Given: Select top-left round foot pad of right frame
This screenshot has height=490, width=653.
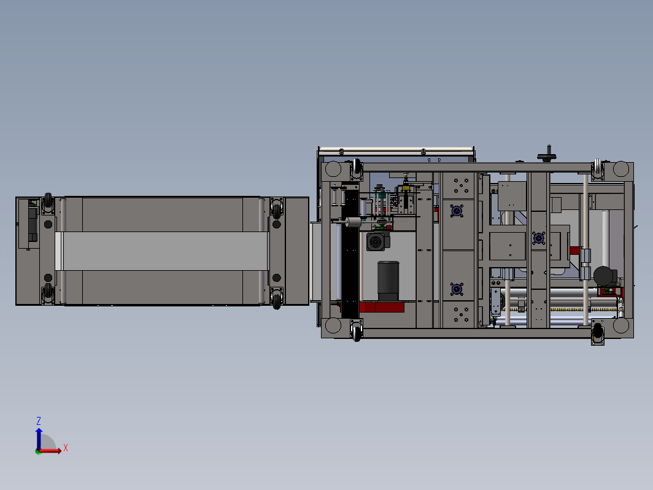Looking at the screenshot, I should click(x=333, y=169).
